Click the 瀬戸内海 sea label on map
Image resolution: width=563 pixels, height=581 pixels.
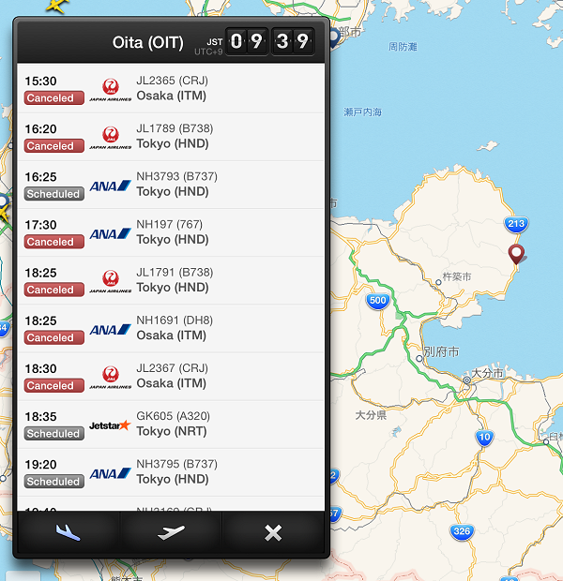pos(362,112)
